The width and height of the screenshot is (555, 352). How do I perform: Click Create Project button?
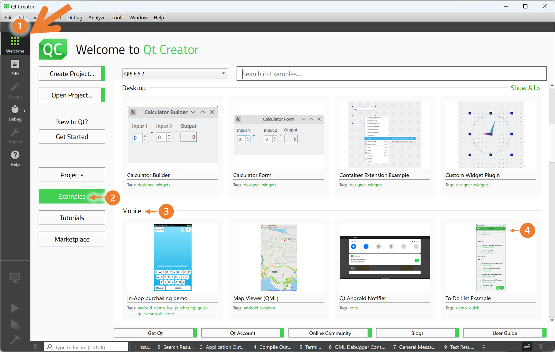click(x=72, y=74)
